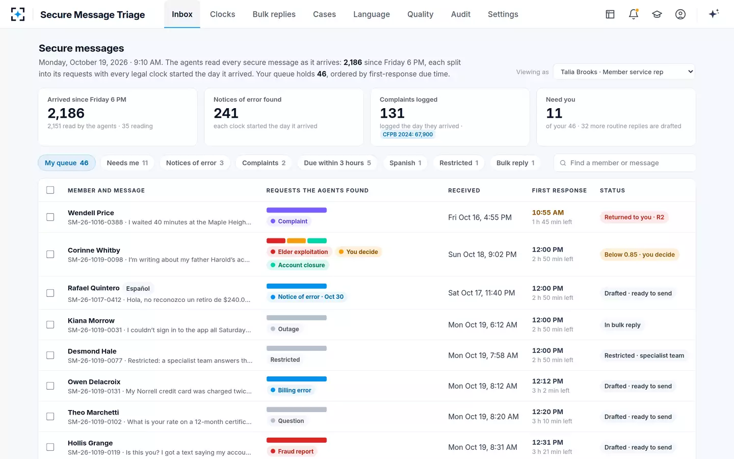Show Spanish messages filter

coord(405,163)
